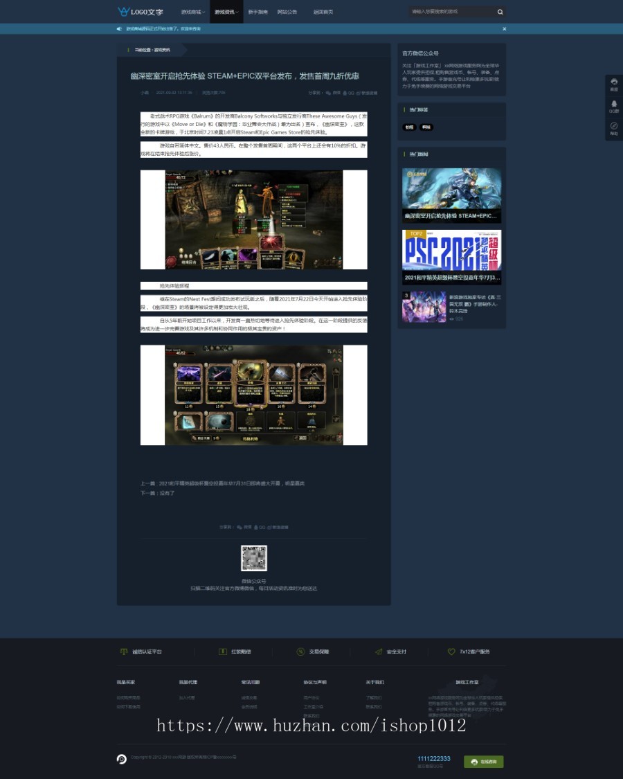Click the 交易保障 percent icon

(x=300, y=652)
